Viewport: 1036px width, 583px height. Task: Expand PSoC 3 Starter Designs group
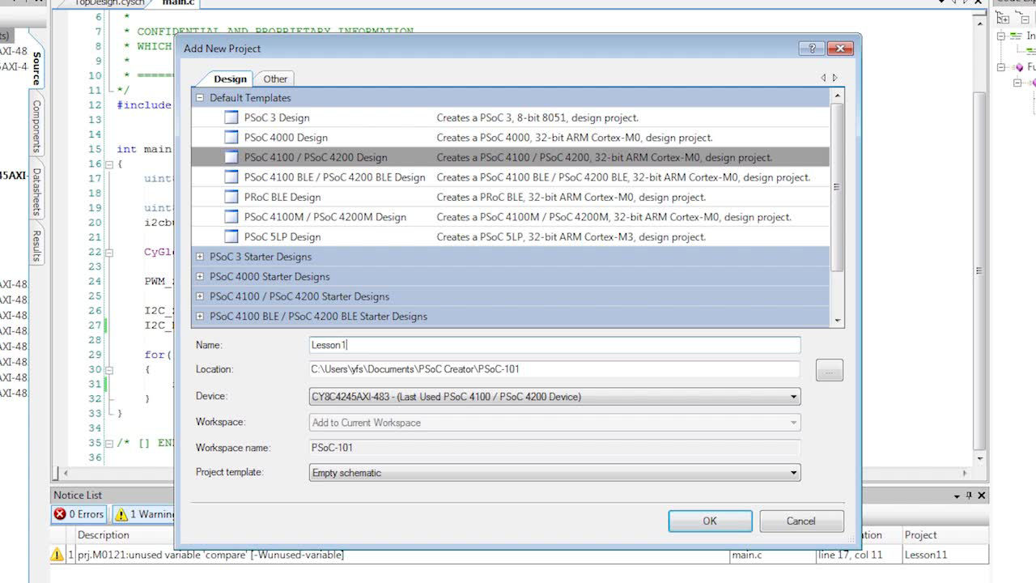(200, 257)
